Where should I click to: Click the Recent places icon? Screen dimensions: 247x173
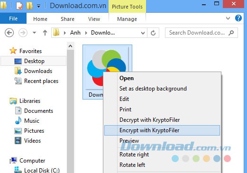18,81
